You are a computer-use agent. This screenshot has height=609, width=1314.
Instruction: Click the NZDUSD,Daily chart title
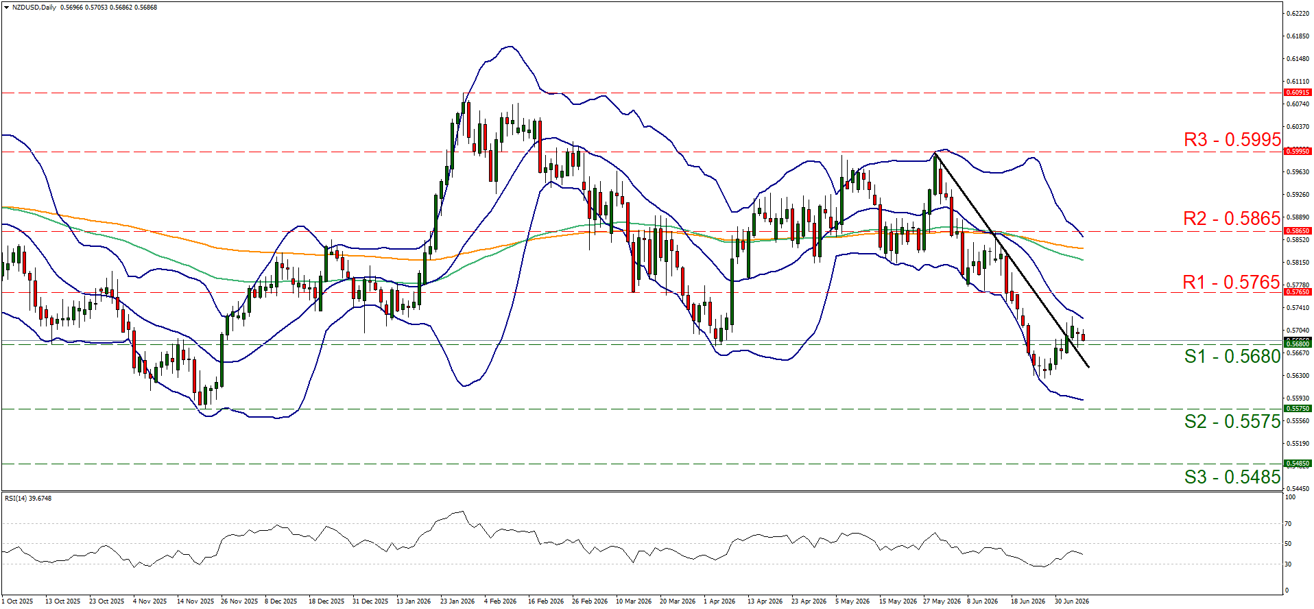(34, 8)
